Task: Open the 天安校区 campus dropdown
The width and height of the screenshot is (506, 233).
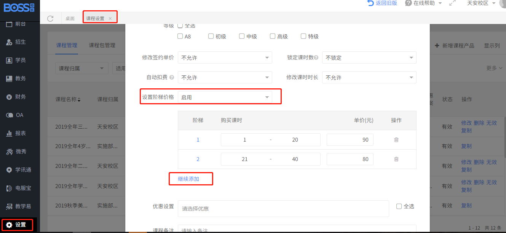Action: (481, 3)
